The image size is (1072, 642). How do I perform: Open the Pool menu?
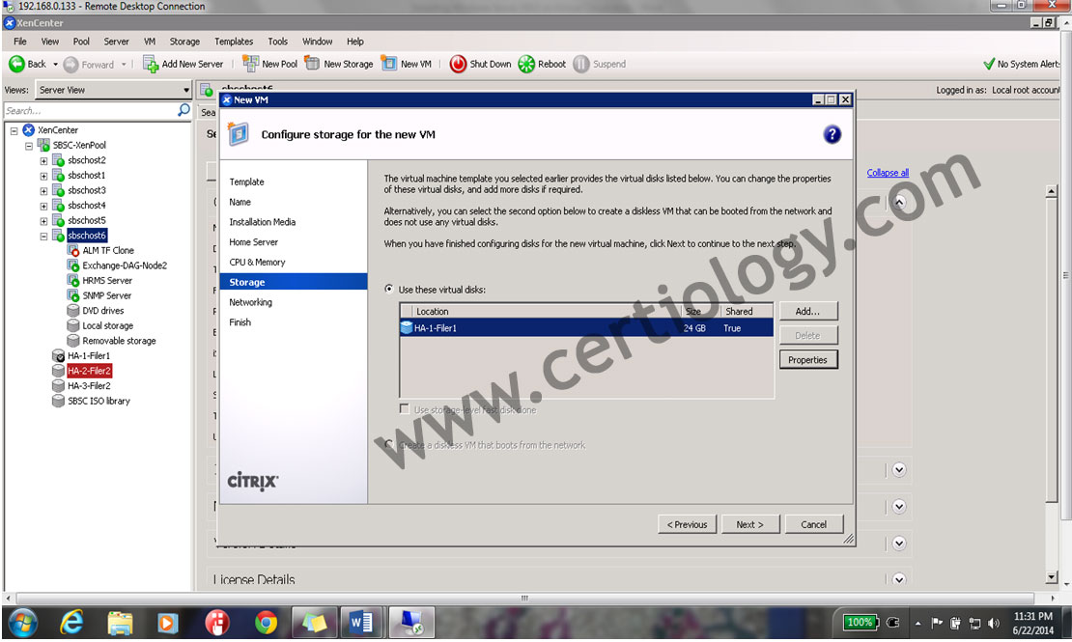(81, 41)
